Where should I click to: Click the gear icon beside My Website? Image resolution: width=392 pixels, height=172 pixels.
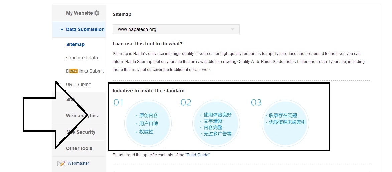pos(97,13)
